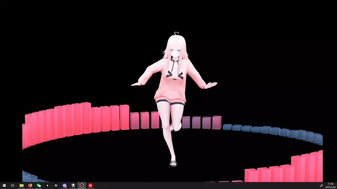Open the robot-face app in taskbar

click(x=56, y=186)
